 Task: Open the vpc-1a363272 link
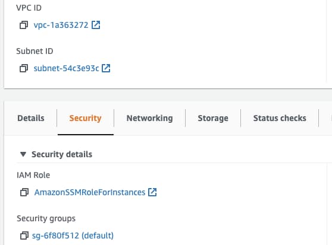tap(61, 25)
